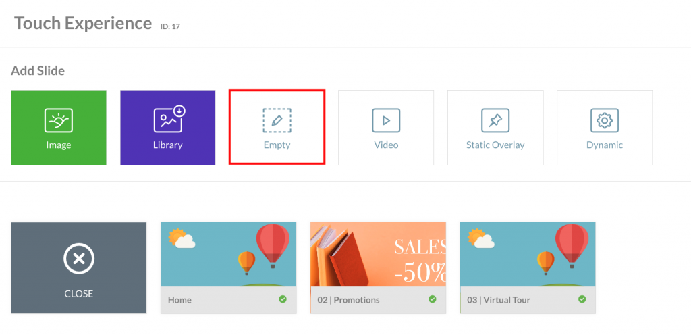This screenshot has width=691, height=335.
Task: Open the Promotions SALES -50% thumbnail
Action: [378, 254]
